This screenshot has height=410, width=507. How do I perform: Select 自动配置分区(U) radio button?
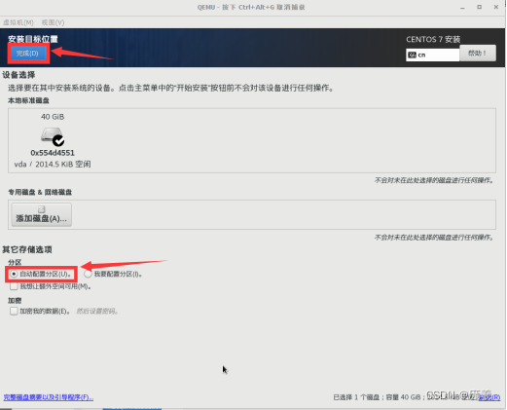[14, 274]
